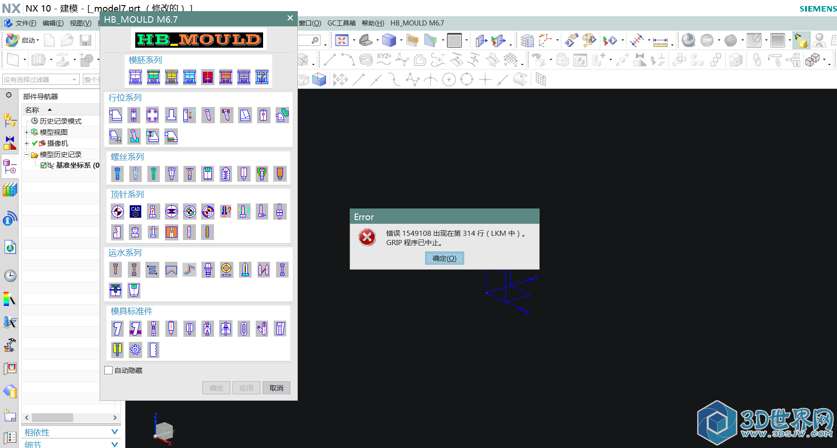
Task: Click the red mold base icon in 模胚系列
Action: [x=208, y=77]
